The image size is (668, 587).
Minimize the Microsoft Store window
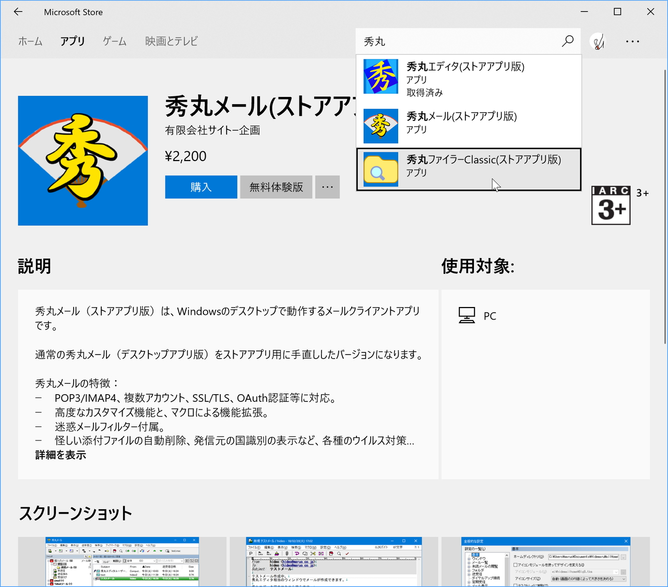(x=584, y=11)
